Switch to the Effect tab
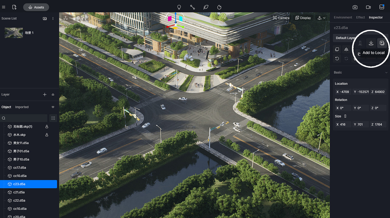 pos(360,17)
